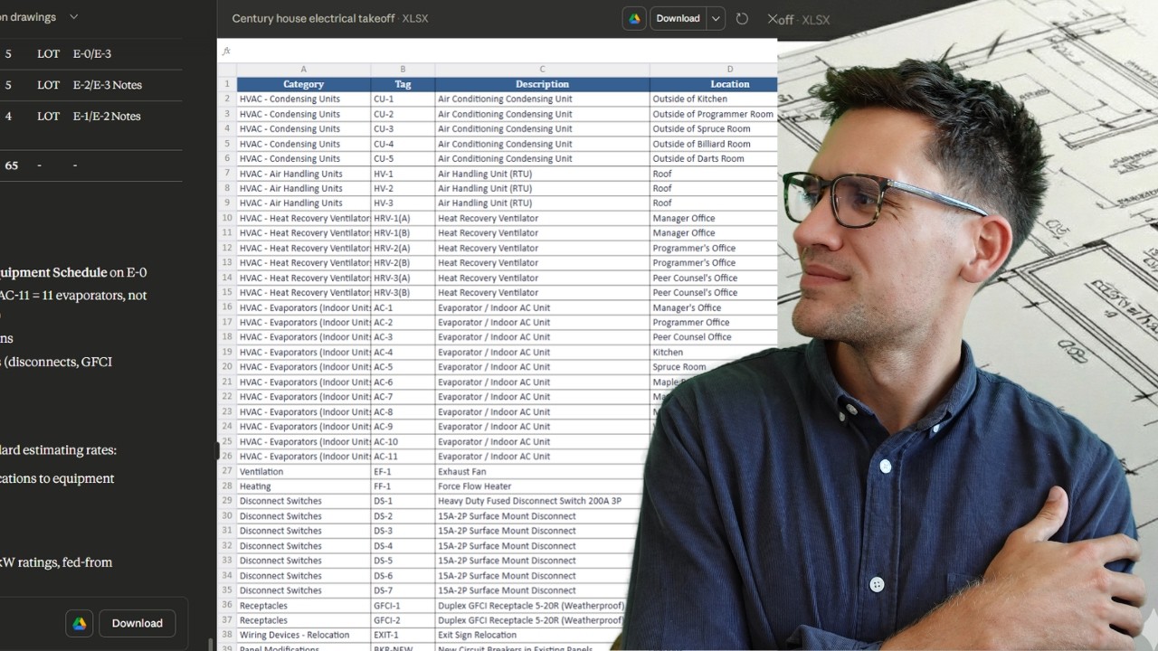Viewport: 1158px width, 651px height.
Task: Click the "Heavy Duty Fused Disconnect Switch 200A 3P" cell
Action: [536, 501]
